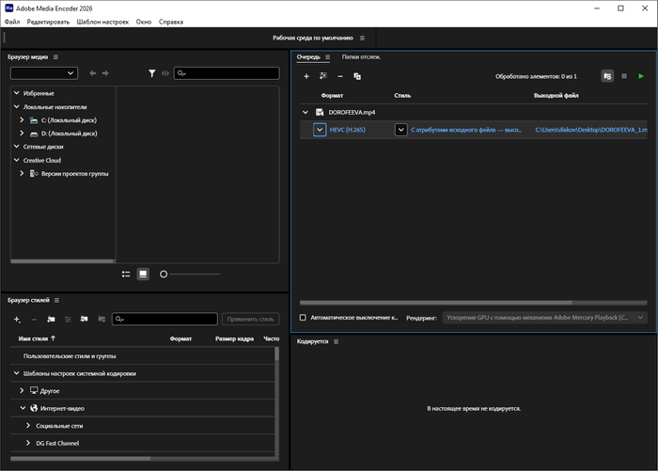Viewport: 658px width, 471px height.
Task: Switch the media browser to list view
Action: coord(126,274)
